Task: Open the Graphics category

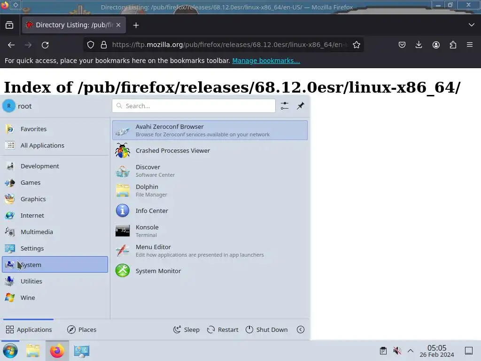Action: [x=55, y=199]
